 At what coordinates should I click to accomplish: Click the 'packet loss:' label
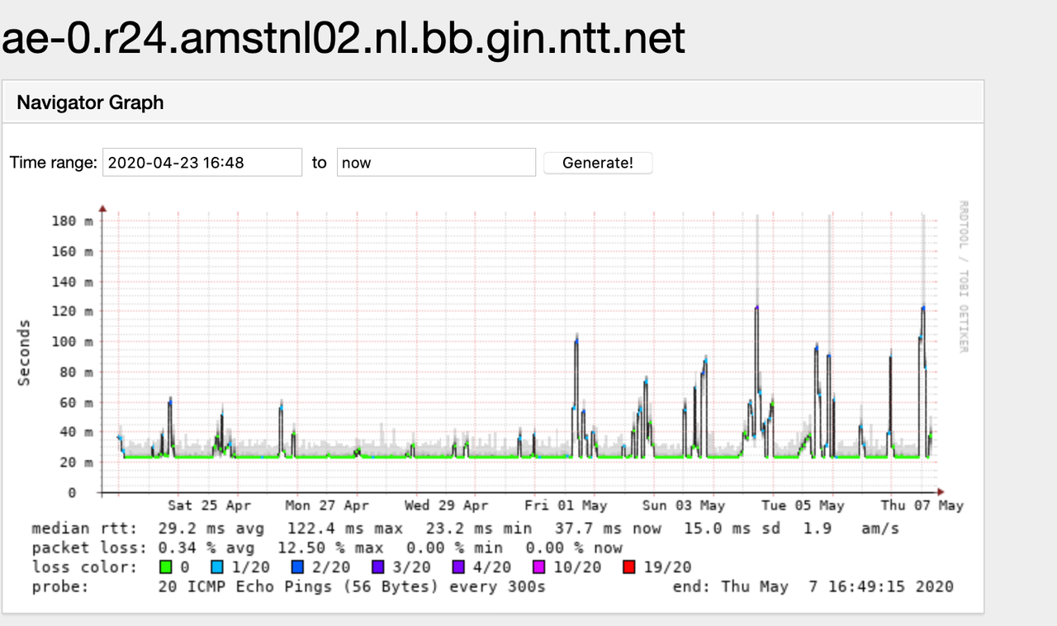[x=90, y=548]
